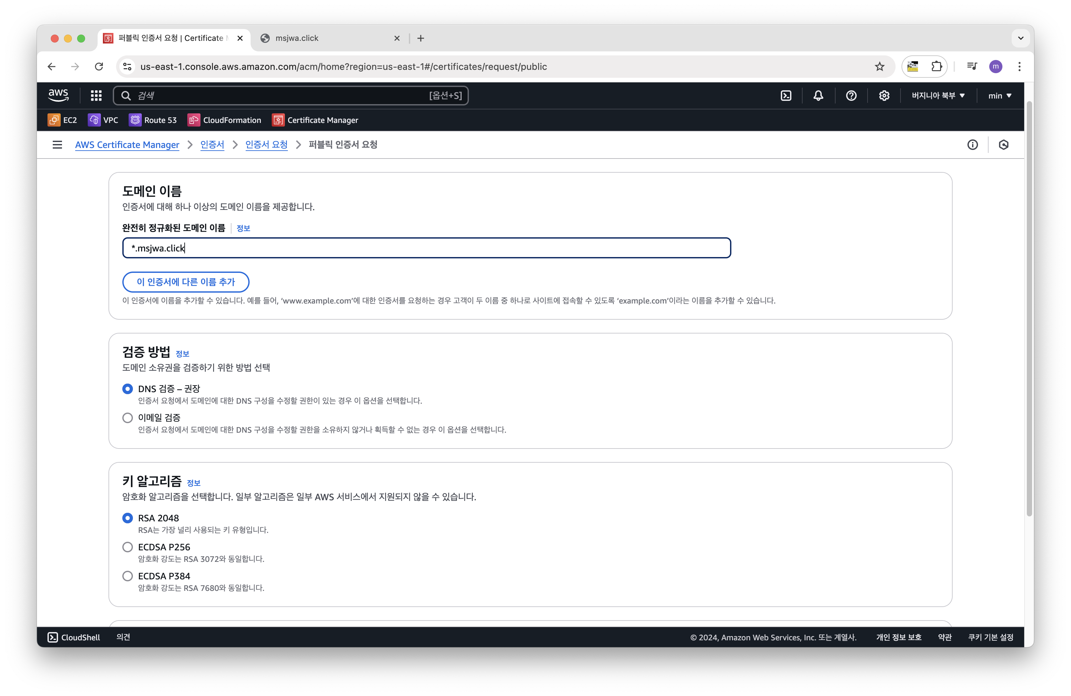Select the email validation option
Image resolution: width=1071 pixels, height=696 pixels.
pyautogui.click(x=128, y=418)
